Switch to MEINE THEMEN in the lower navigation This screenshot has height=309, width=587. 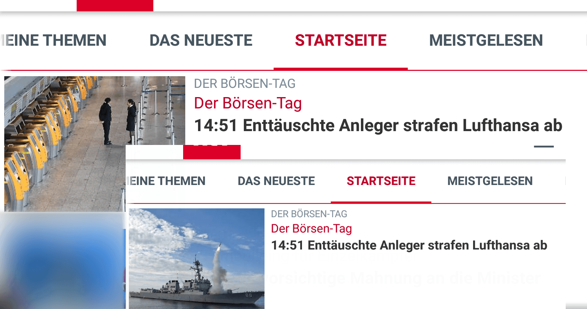point(166,181)
